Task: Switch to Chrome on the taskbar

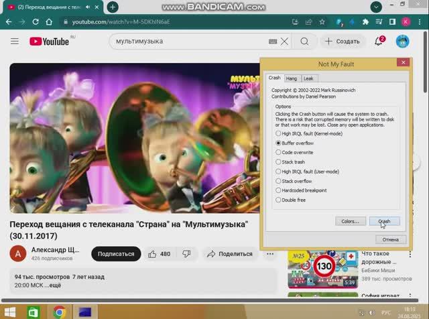Action: (60, 312)
